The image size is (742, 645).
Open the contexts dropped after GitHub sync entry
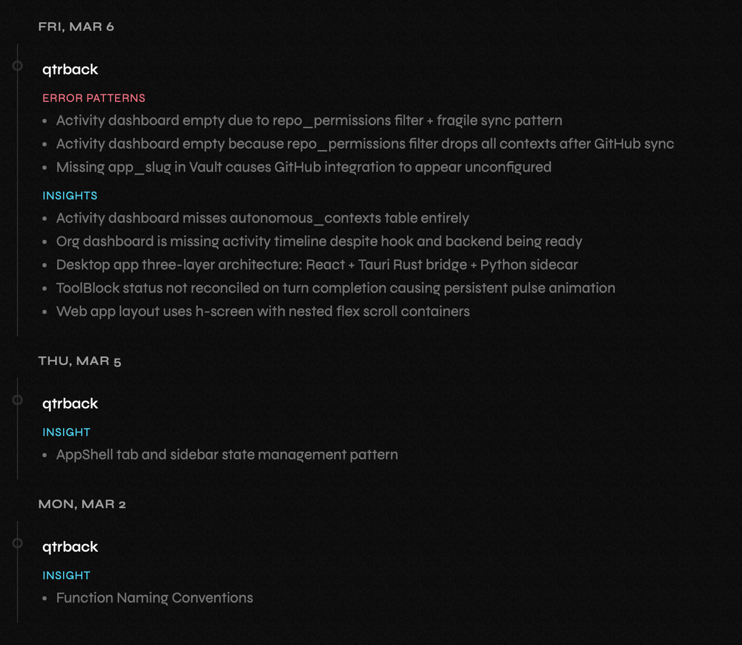365,144
